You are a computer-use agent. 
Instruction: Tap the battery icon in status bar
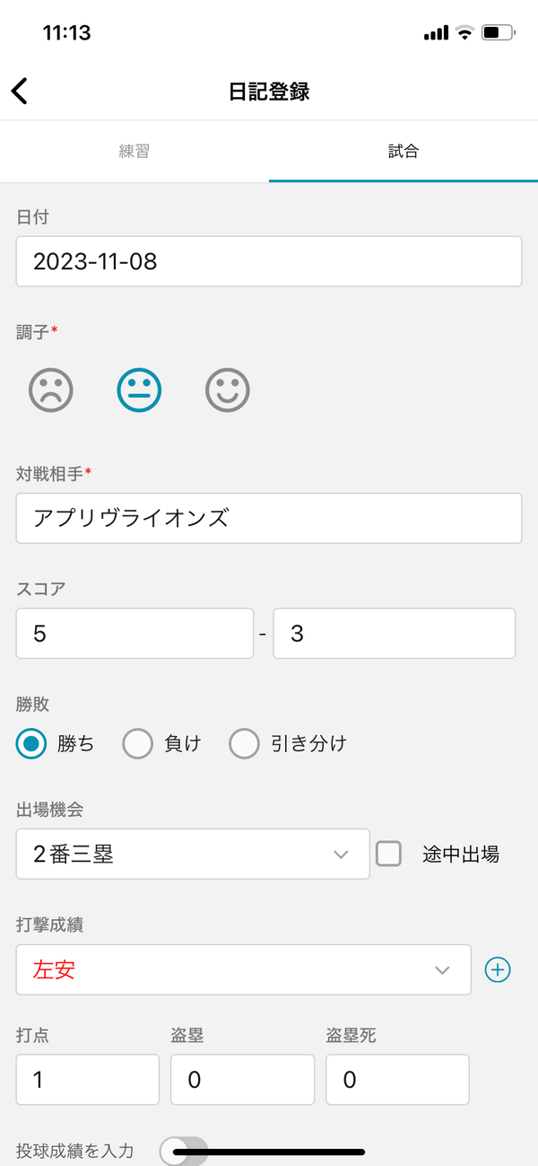click(x=498, y=33)
